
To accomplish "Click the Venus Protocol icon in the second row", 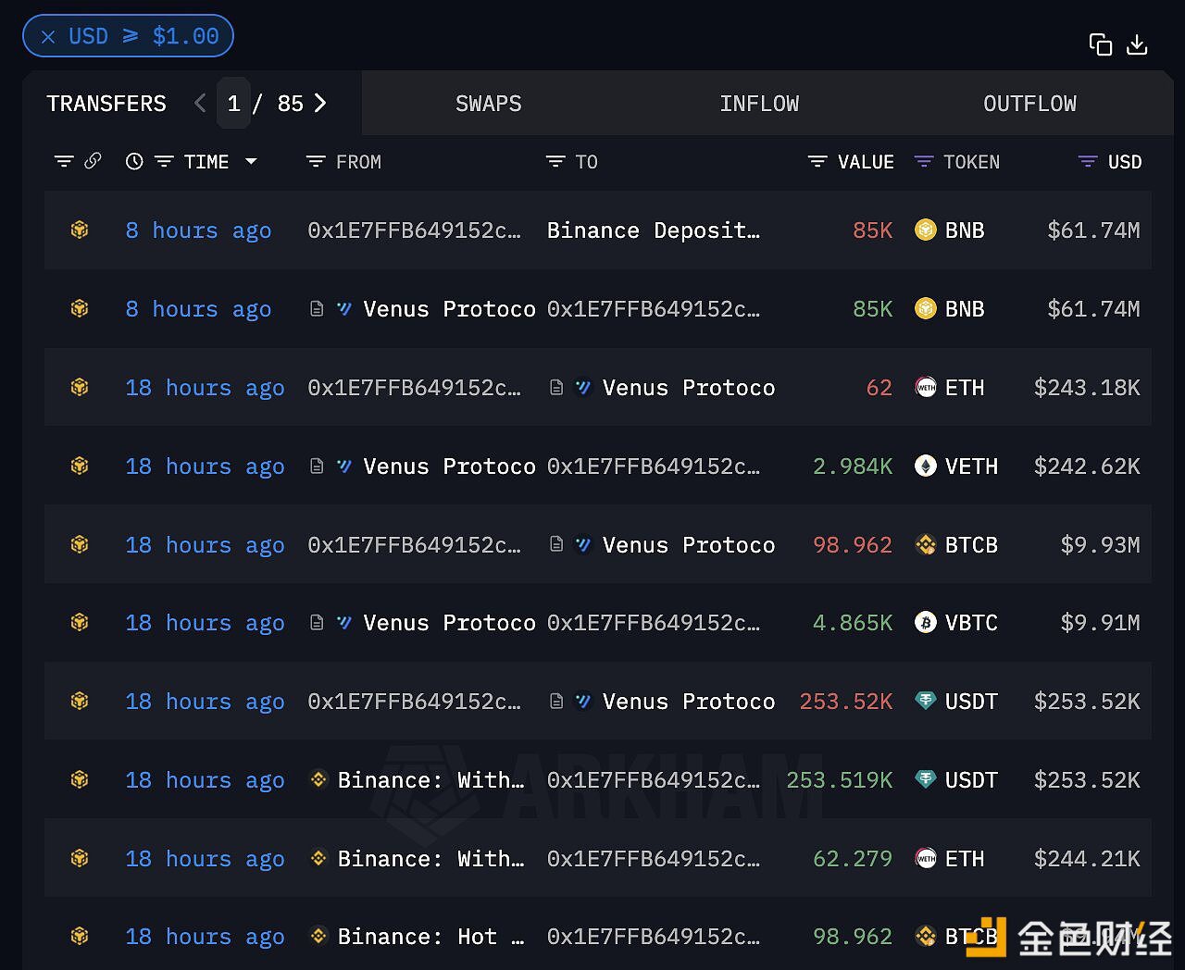I will pyautogui.click(x=343, y=309).
